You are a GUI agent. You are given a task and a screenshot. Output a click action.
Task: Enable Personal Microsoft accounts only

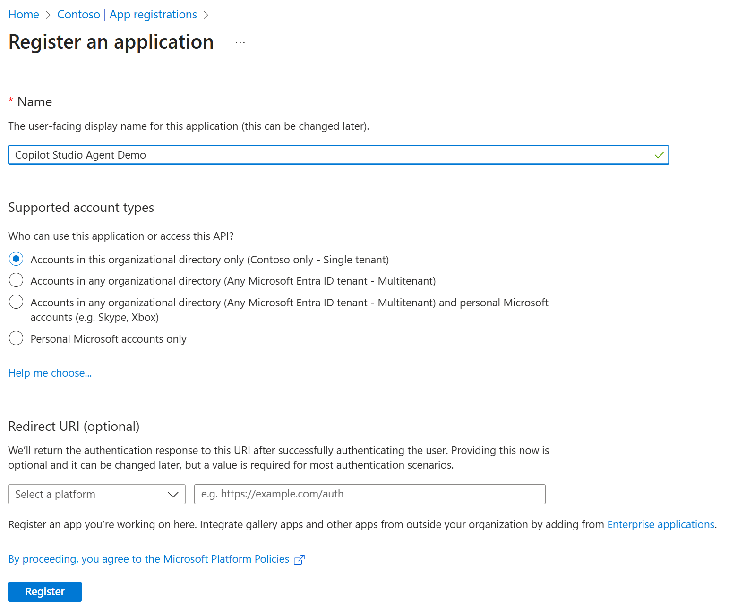point(16,338)
